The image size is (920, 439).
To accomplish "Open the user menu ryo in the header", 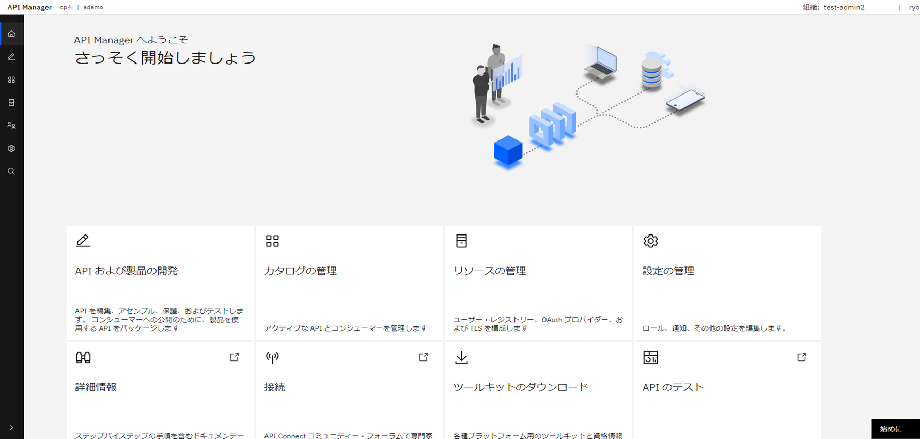I will coord(914,7).
